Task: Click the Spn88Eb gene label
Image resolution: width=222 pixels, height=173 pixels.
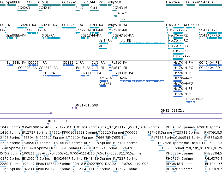Action: pyautogui.click(x=13, y=2)
